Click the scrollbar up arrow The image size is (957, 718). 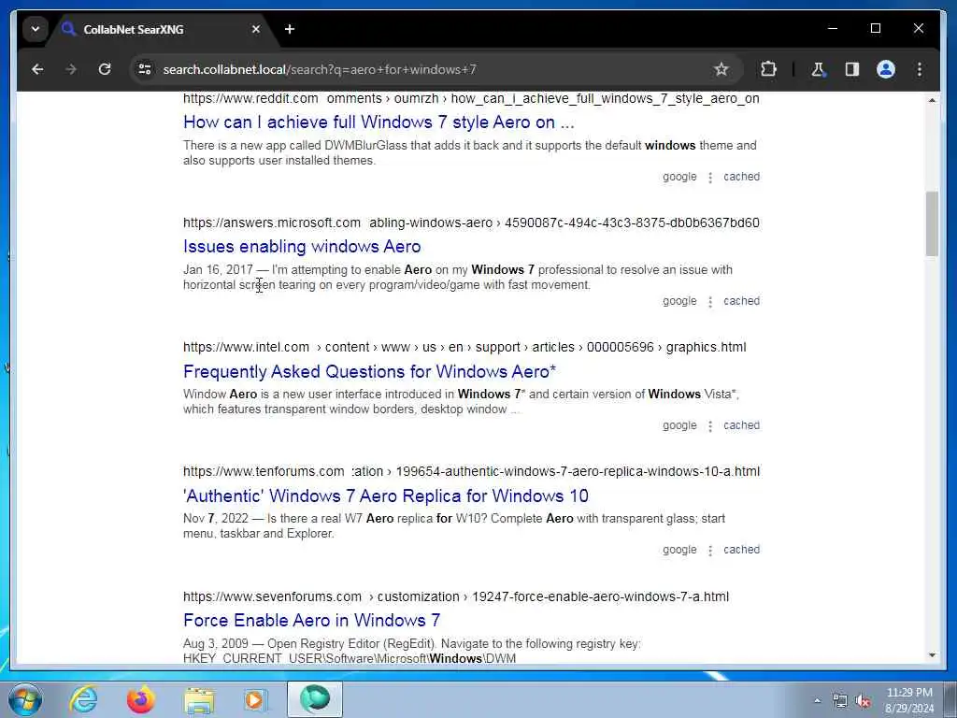click(x=932, y=100)
